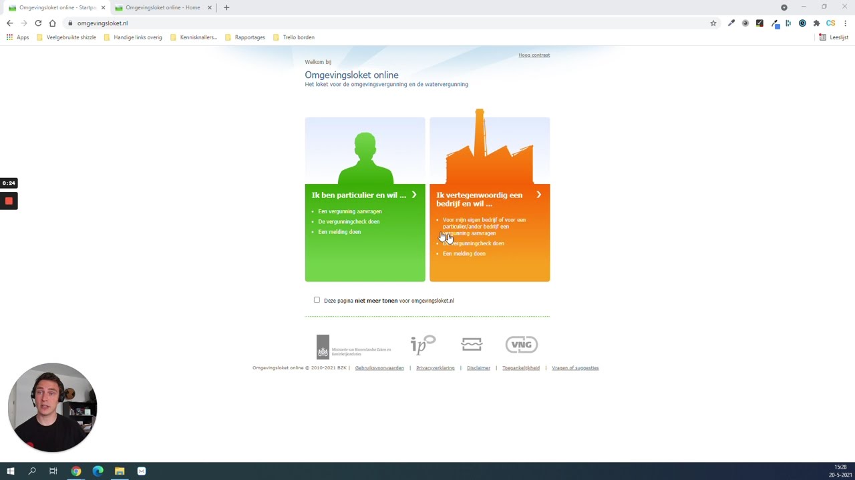Click 'Een vergunning aanvragen' in green card

(350, 211)
